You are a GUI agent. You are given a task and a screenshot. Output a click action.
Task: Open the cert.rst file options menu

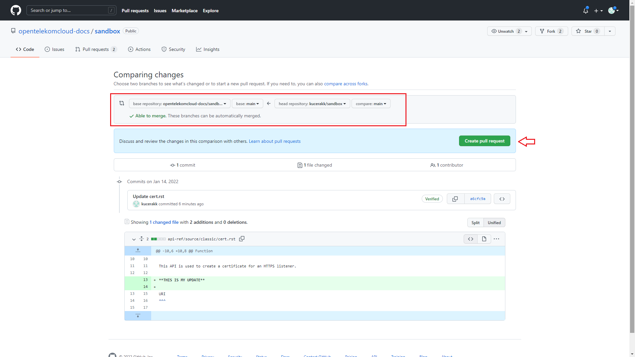[x=496, y=239]
